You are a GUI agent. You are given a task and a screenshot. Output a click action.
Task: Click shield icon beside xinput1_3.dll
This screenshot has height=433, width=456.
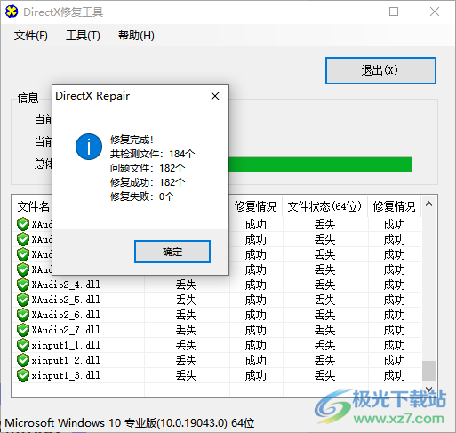point(23,375)
